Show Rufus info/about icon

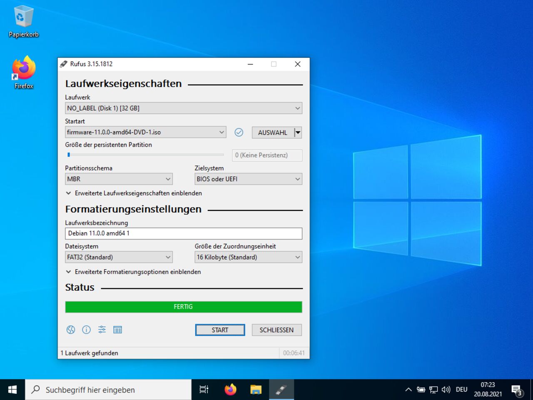click(86, 330)
